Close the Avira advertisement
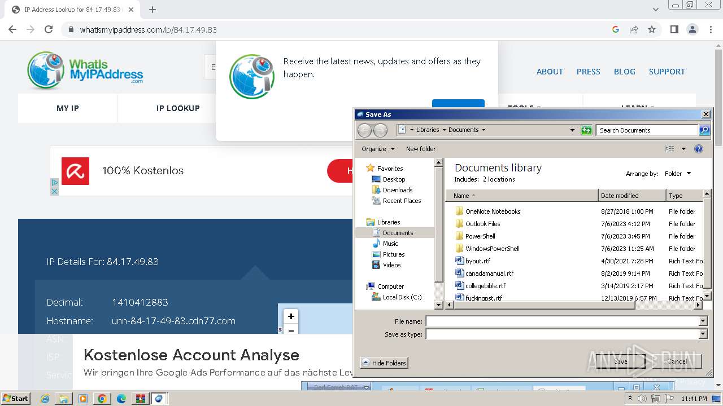This screenshot has width=723, height=406. [x=54, y=192]
